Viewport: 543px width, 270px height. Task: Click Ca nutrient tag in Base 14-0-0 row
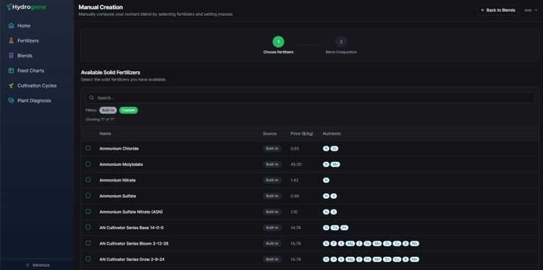334,228
